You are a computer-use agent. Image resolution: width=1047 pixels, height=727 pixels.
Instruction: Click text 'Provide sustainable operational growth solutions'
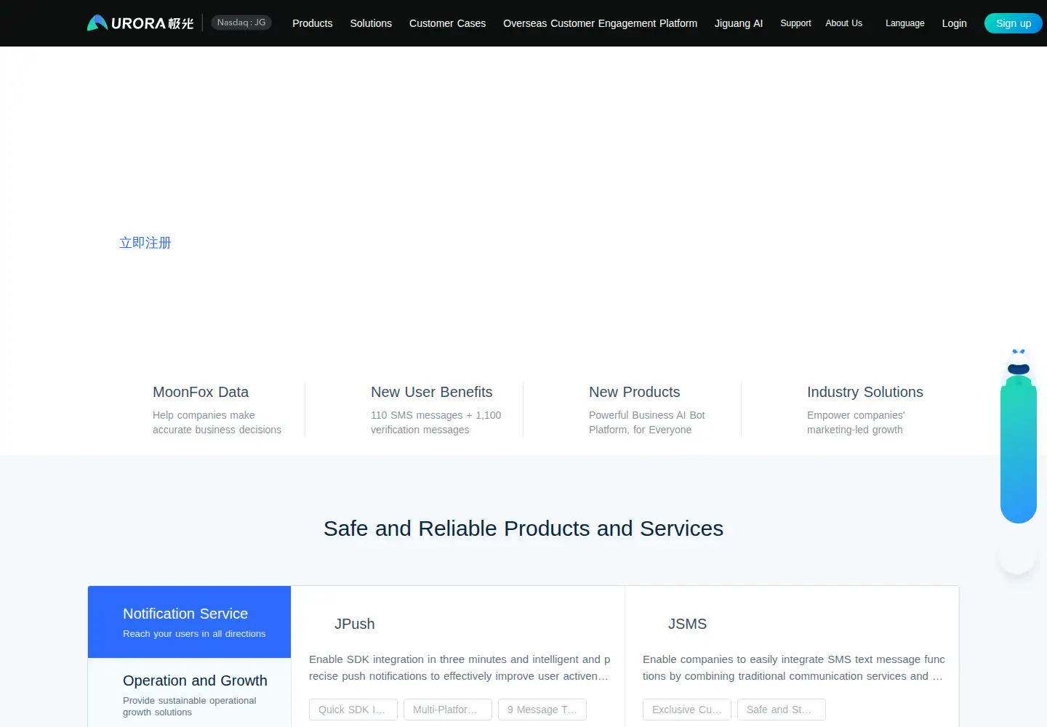tap(190, 707)
